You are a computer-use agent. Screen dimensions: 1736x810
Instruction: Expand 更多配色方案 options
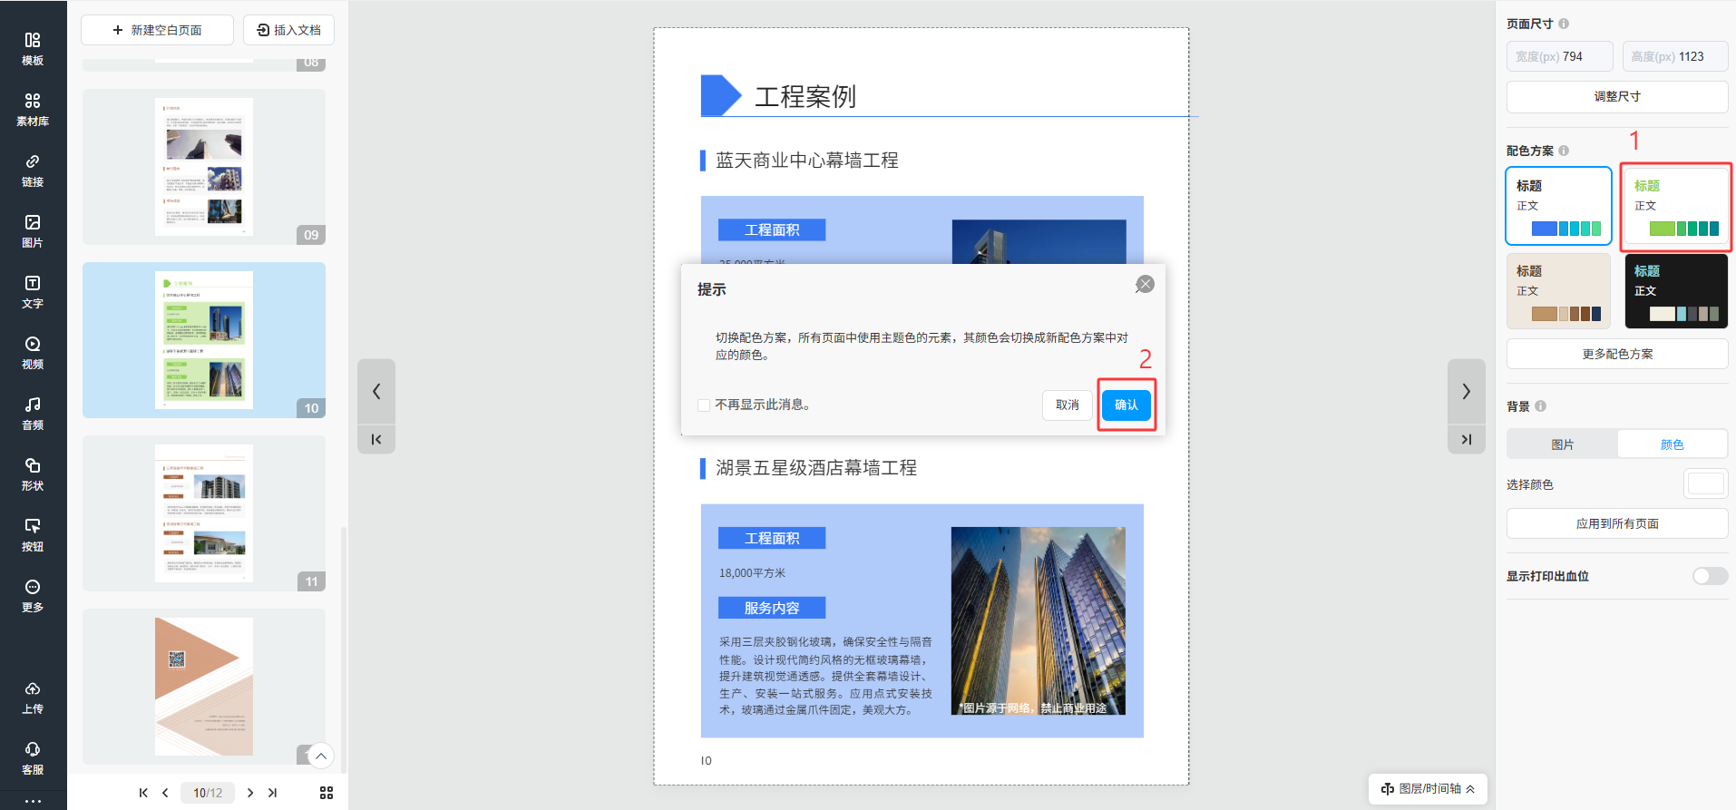click(x=1616, y=354)
